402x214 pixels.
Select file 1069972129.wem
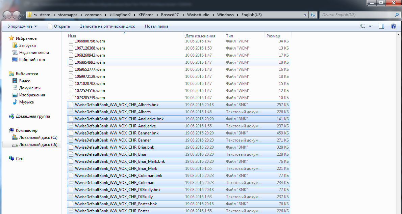click(x=178, y=77)
